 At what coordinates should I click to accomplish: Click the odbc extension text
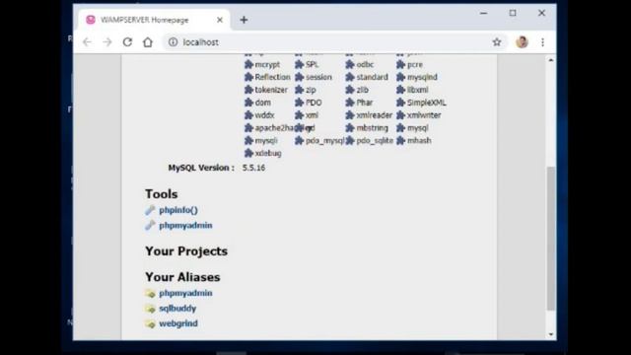point(365,64)
